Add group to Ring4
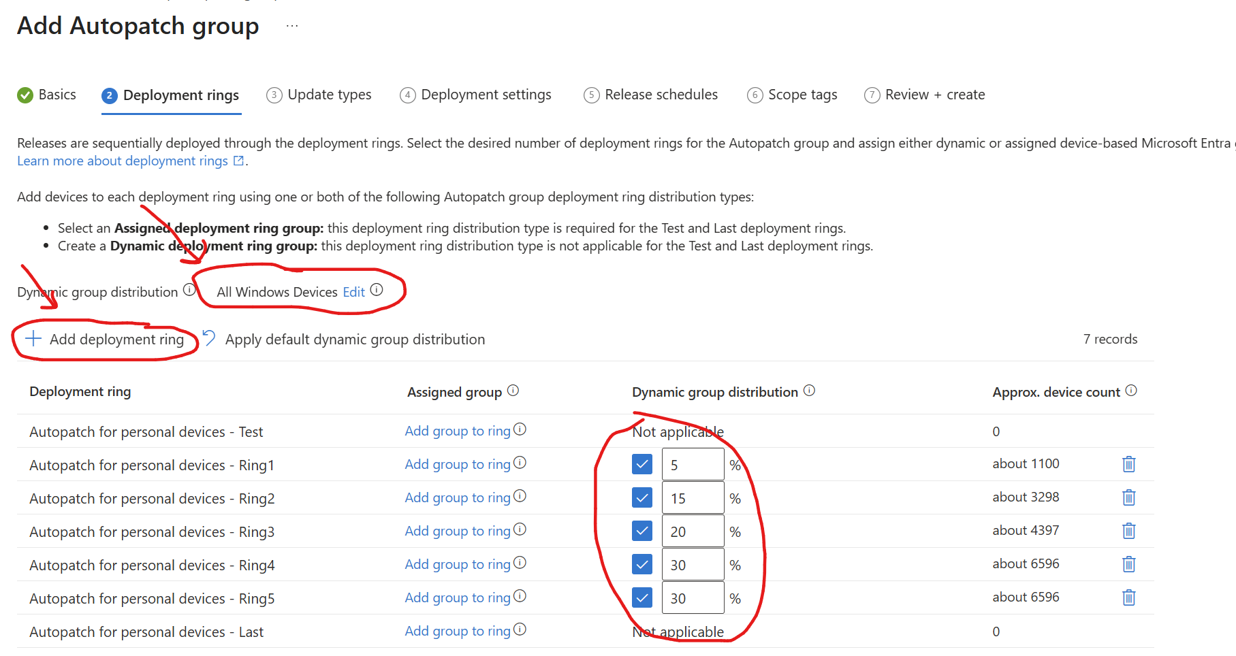1236x656 pixels. [x=458, y=564]
